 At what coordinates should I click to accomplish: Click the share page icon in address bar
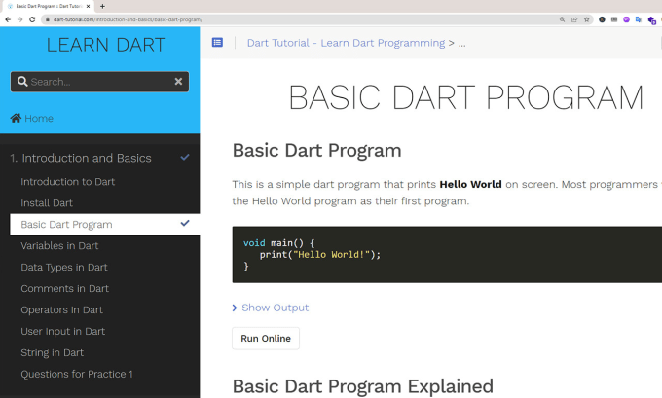[x=574, y=19]
